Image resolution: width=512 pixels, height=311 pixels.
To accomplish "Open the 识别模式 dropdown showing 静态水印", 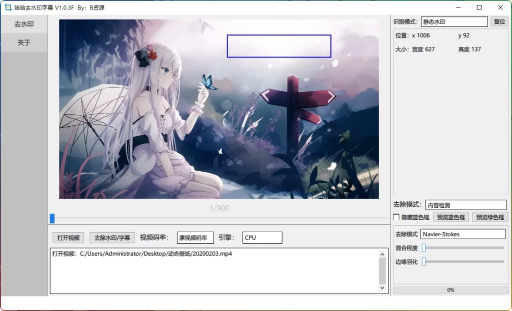I will 454,22.
